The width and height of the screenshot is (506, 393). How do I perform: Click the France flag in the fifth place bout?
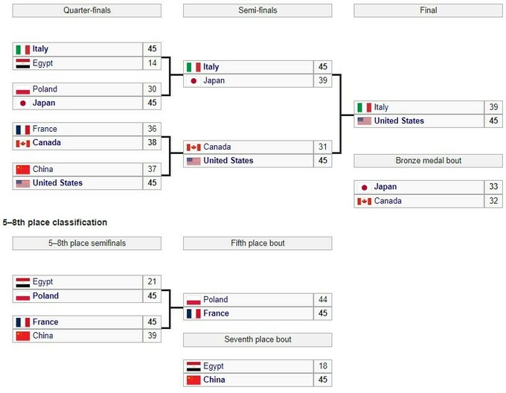[193, 313]
